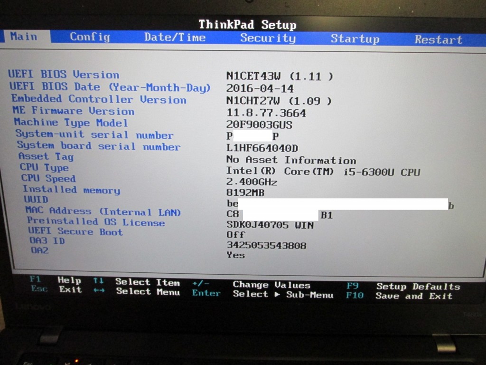Click the UEFI Secure Boot label
This screenshot has height=365, width=486.
[75, 231]
